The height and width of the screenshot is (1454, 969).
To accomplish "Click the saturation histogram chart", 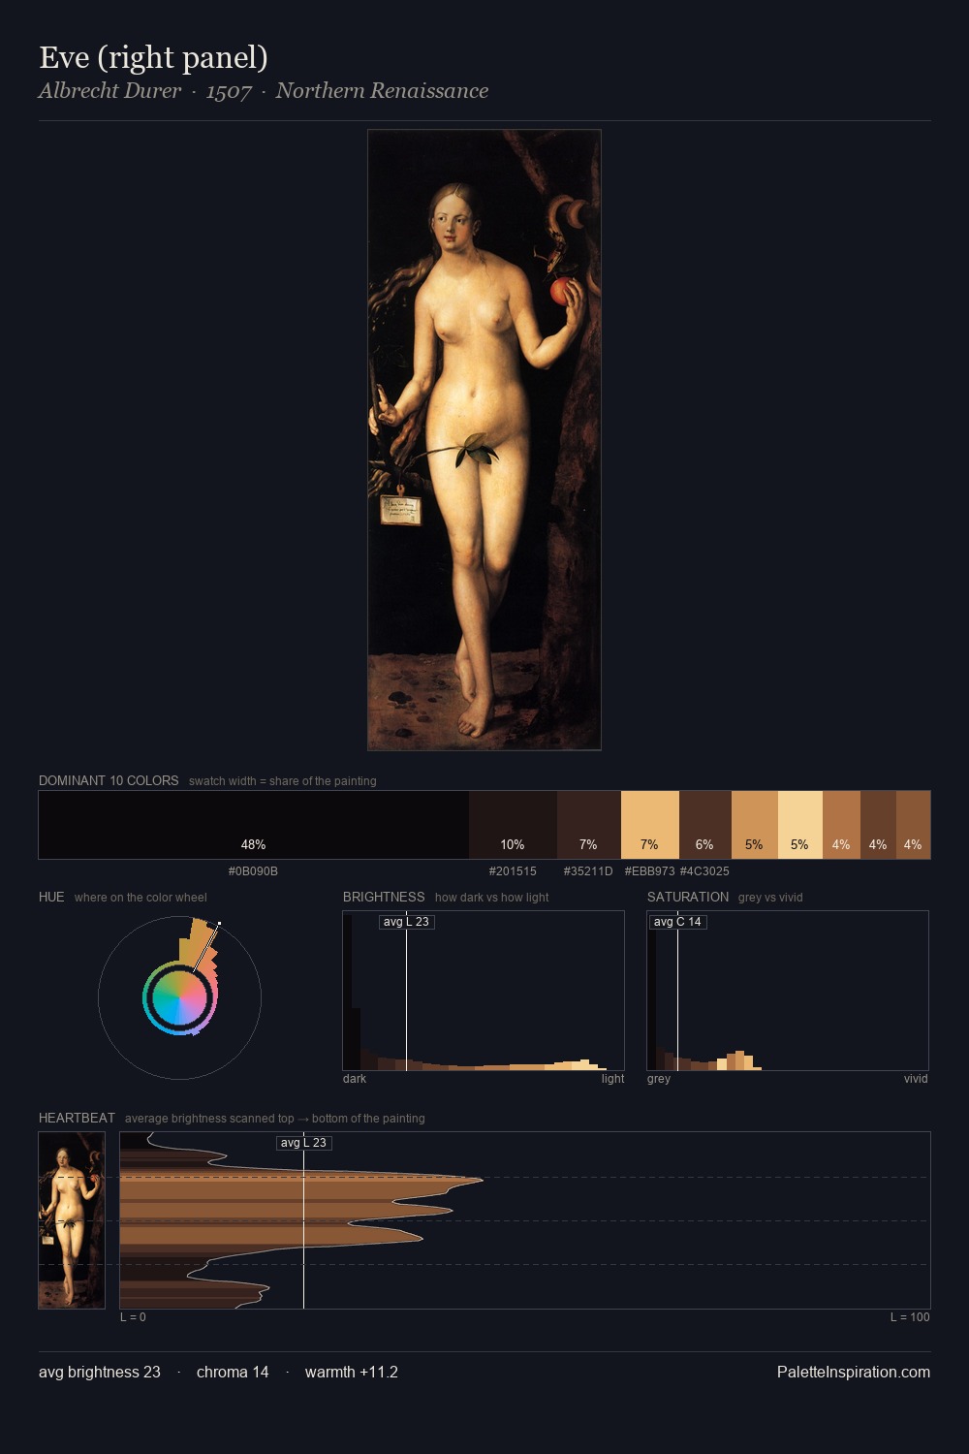I will click(x=788, y=991).
